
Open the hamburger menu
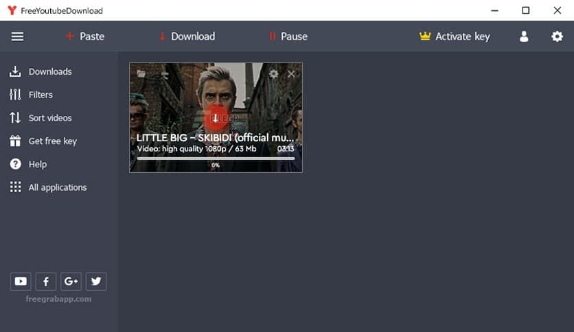(x=17, y=36)
